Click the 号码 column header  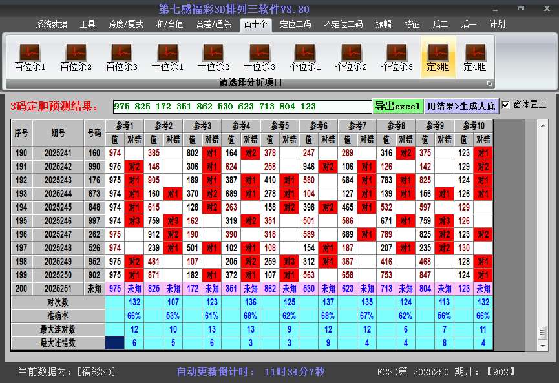[x=94, y=133]
